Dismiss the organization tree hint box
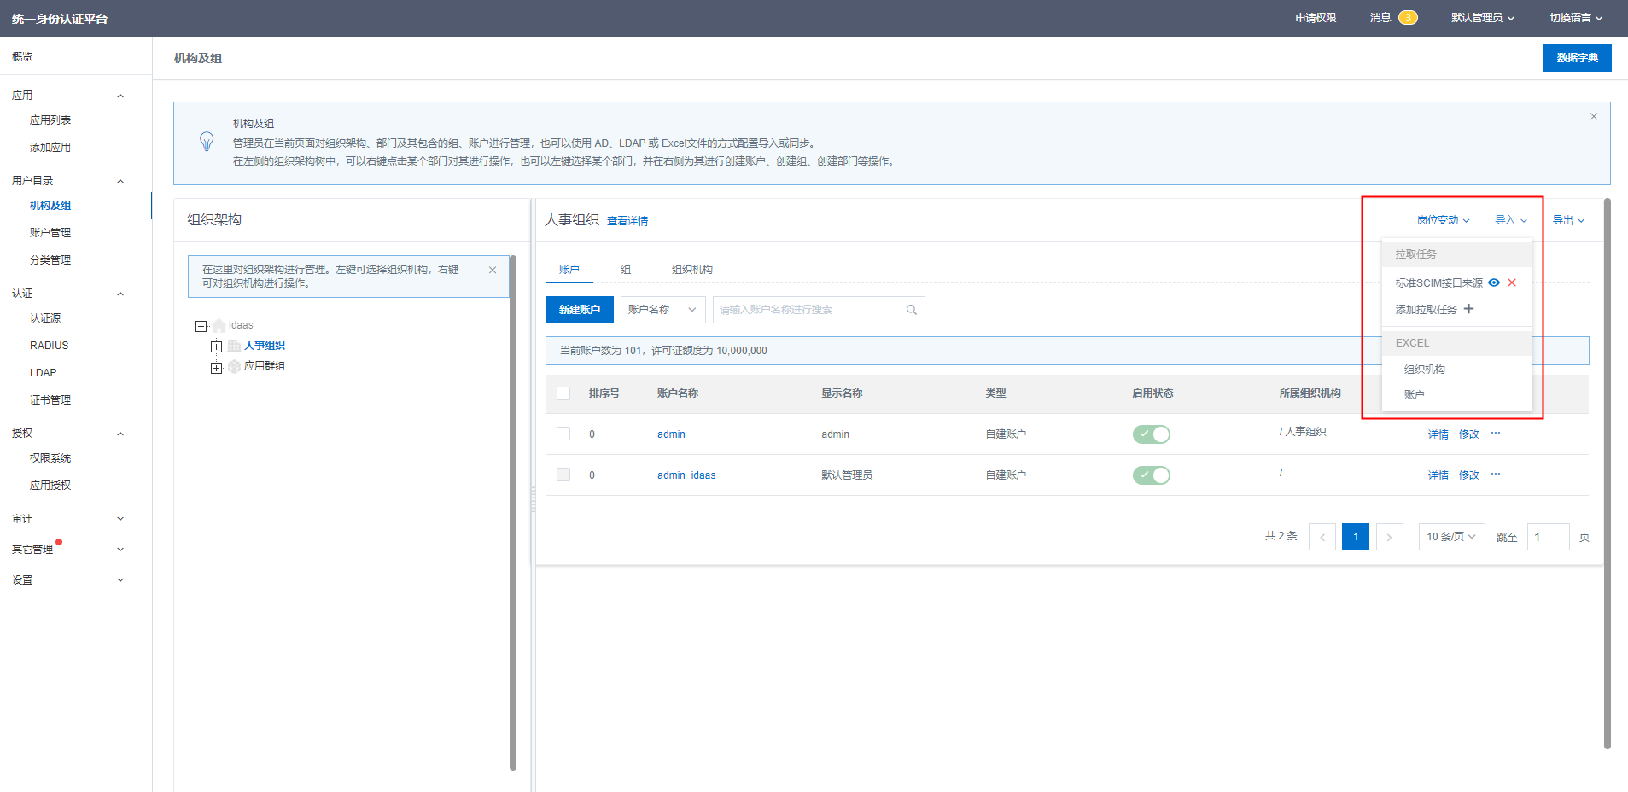The height and width of the screenshot is (792, 1628). tap(493, 270)
